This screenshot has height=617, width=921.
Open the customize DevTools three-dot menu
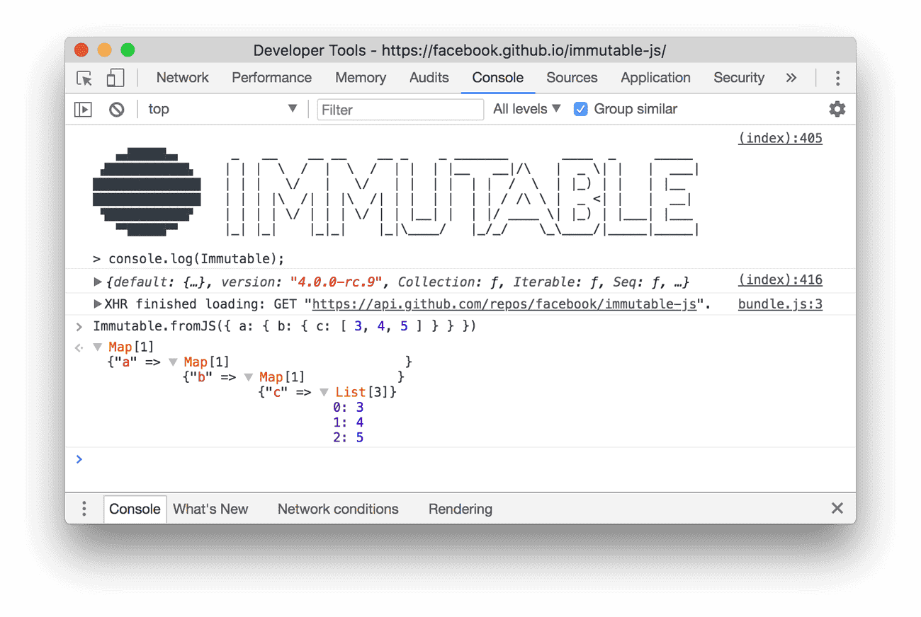(x=837, y=78)
